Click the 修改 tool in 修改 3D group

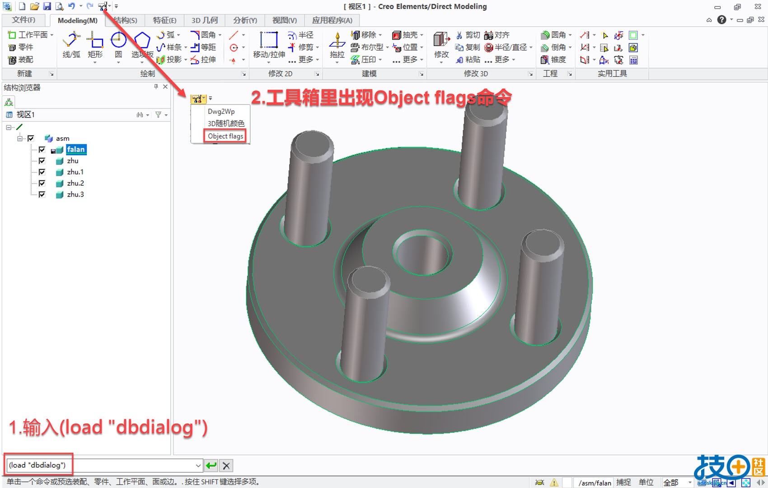coord(441,46)
